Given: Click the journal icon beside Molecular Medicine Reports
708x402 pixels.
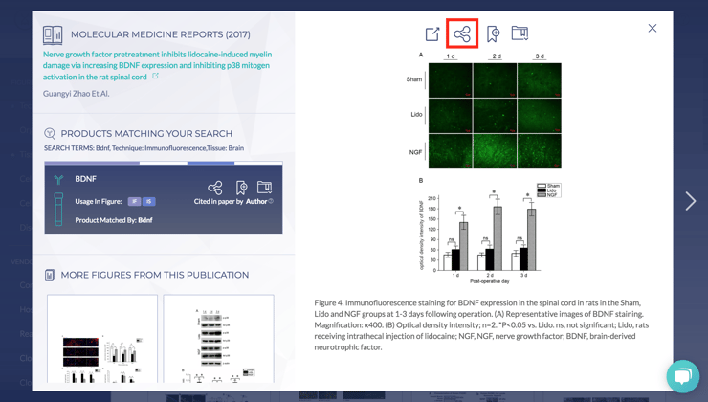Looking at the screenshot, I should 53,34.
